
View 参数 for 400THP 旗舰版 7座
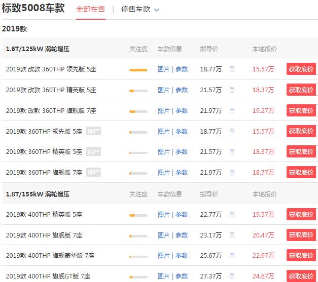(182, 235)
